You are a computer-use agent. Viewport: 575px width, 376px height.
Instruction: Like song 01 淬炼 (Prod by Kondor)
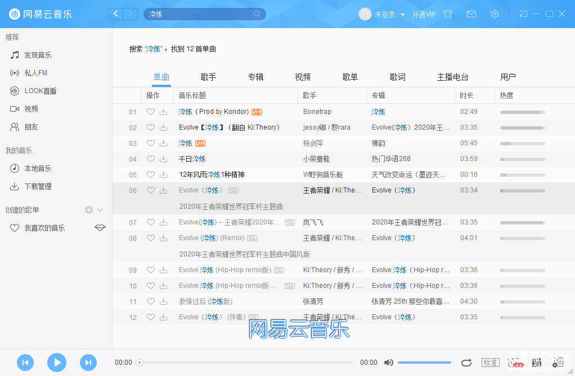(x=151, y=112)
